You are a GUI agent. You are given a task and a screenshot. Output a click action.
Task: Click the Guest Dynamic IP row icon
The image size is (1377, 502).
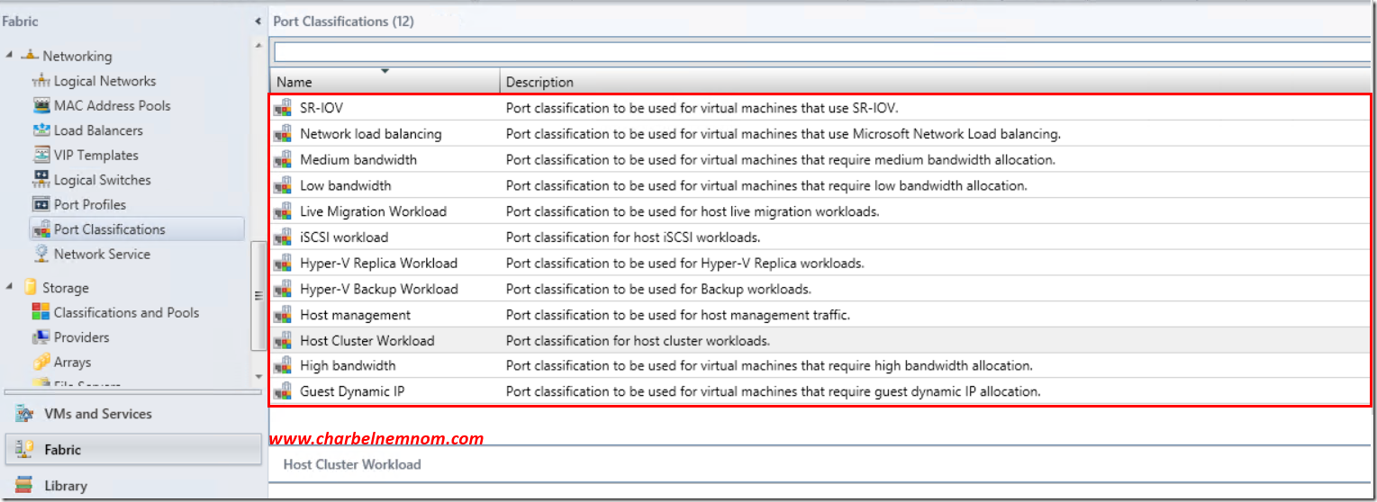(x=284, y=391)
